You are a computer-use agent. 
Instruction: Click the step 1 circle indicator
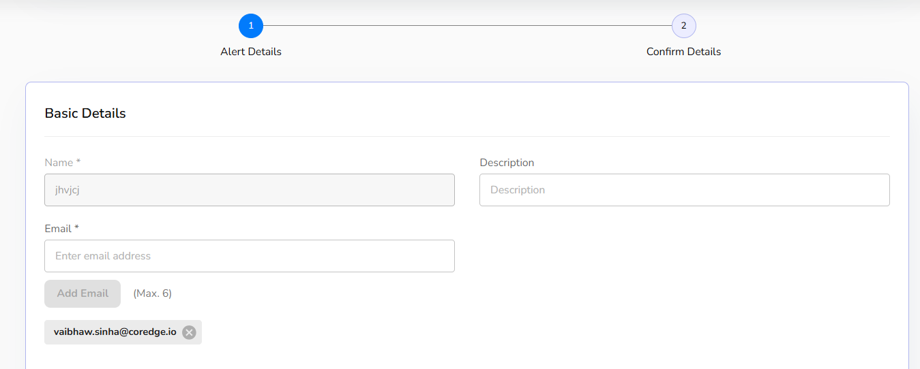251,26
